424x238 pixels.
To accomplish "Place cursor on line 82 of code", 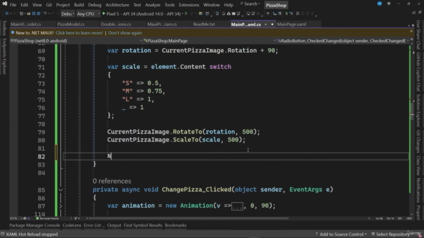I will 235,156.
